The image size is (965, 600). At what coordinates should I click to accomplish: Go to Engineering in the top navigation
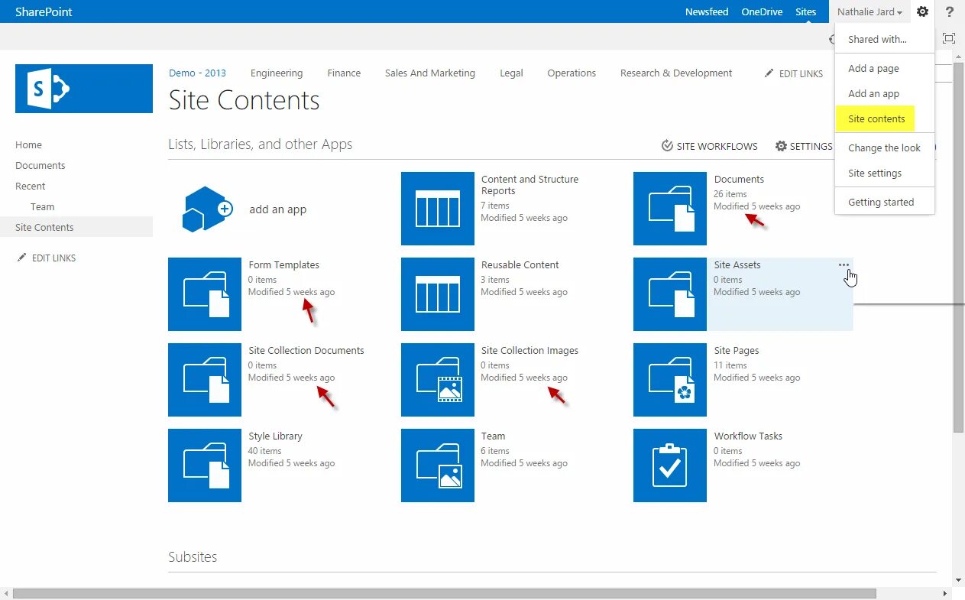coord(277,73)
